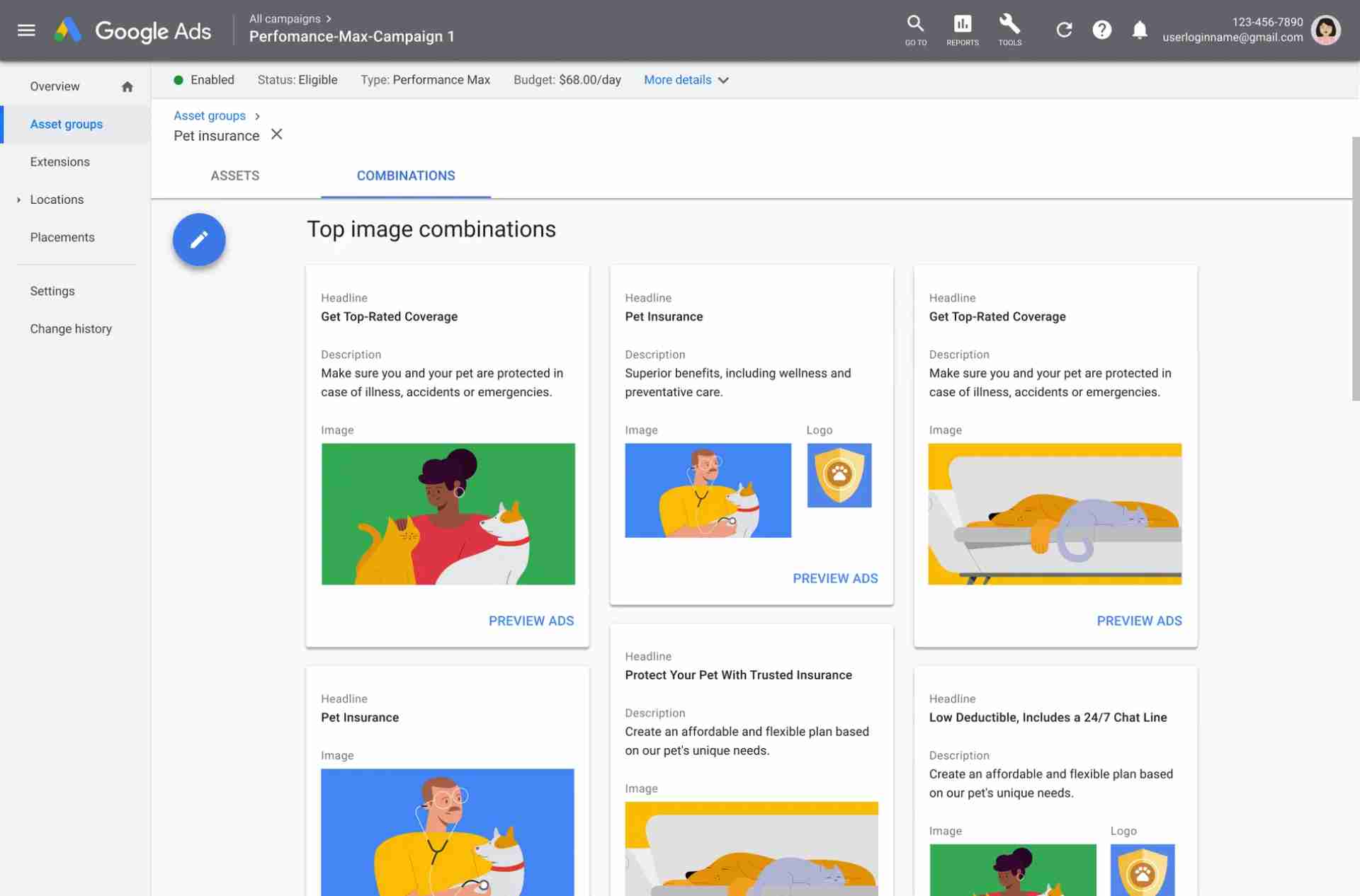Select the COMBINATIONS tab
The image size is (1360, 896).
tap(405, 176)
